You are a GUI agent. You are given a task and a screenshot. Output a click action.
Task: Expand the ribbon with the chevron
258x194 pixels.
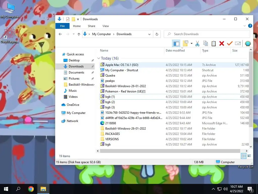[244, 26]
